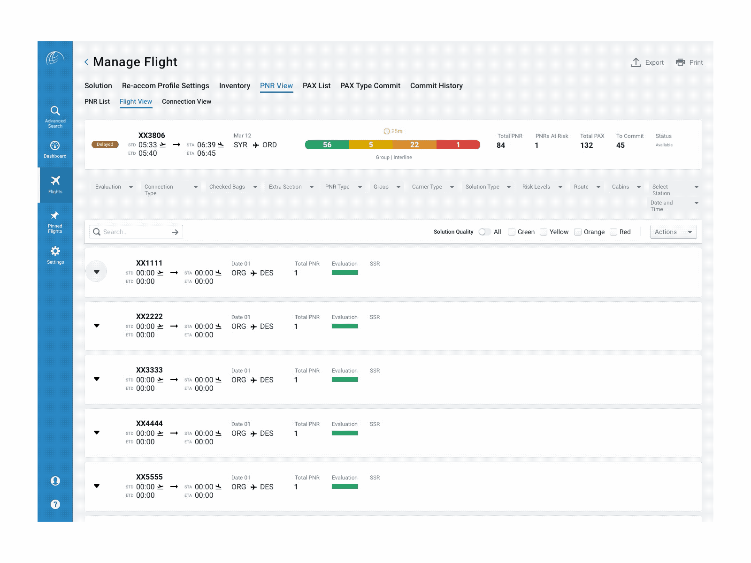This screenshot has width=751, height=563.
Task: Open the Dashboard from the sidebar
Action: coord(55,145)
